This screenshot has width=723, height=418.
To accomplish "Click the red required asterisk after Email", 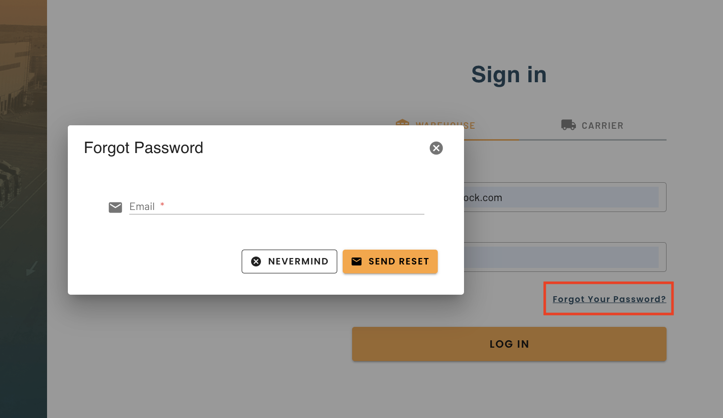I will 162,205.
